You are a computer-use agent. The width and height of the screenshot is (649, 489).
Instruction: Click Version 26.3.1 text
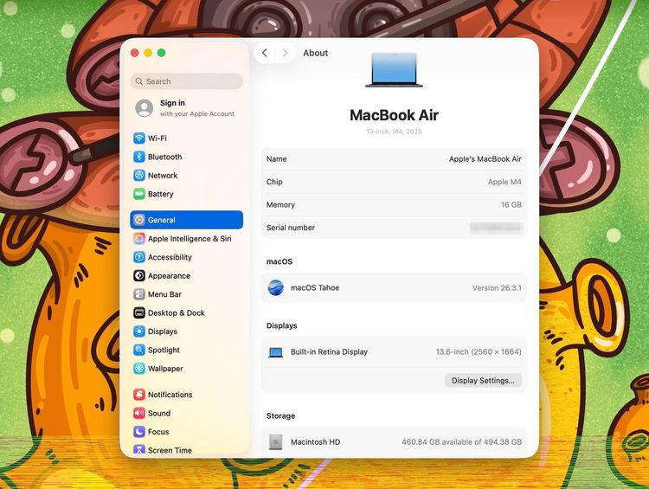[497, 287]
